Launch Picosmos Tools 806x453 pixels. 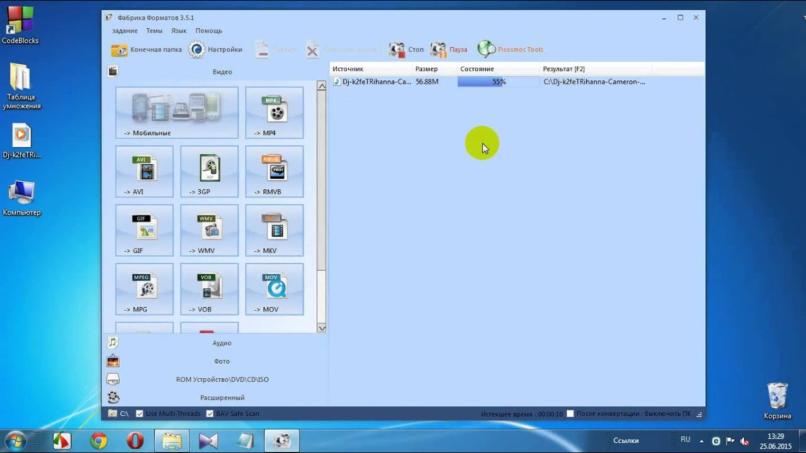[510, 50]
